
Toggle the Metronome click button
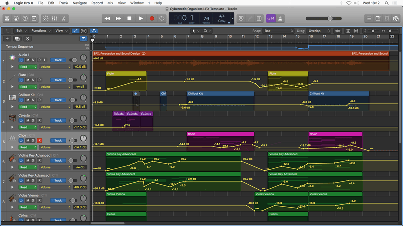(280, 18)
